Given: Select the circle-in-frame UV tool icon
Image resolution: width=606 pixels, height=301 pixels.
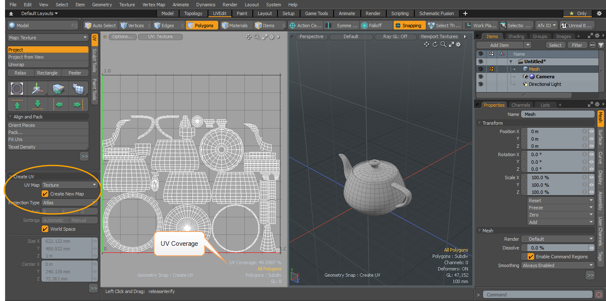Looking at the screenshot, I should pos(17,88).
